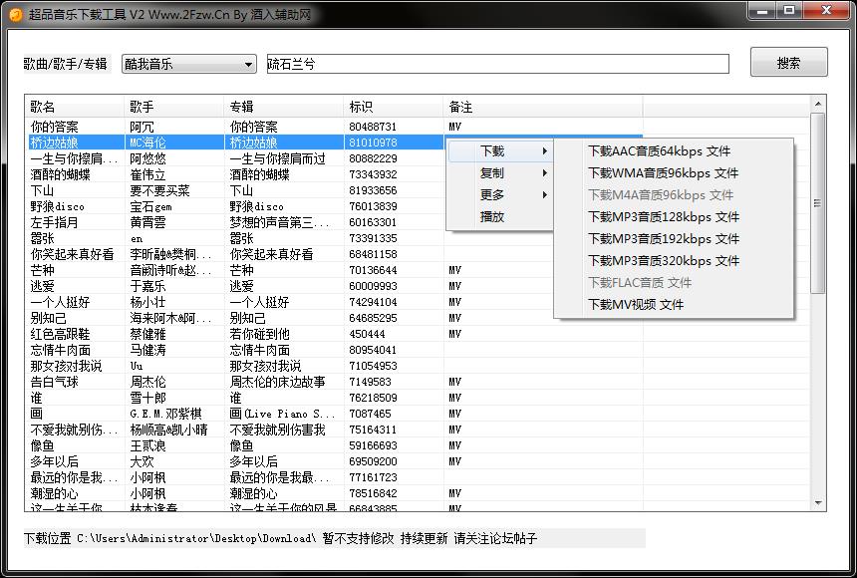Choose 下载MP3音质128kbps 文件

pyautogui.click(x=663, y=217)
